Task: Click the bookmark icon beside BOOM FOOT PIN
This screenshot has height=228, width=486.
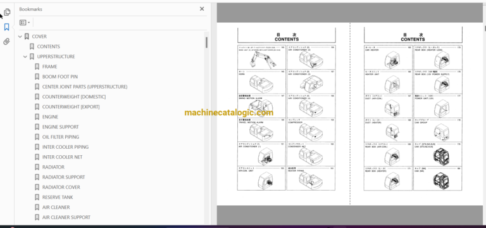Action: tap(37, 77)
